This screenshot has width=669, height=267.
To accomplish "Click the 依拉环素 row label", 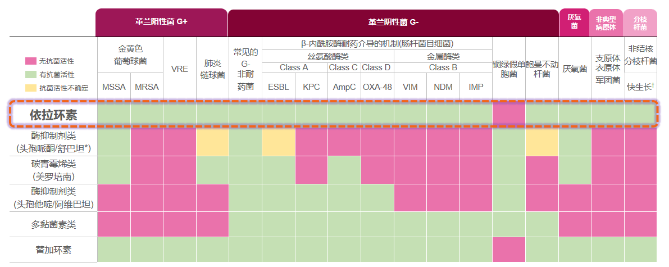I will click(x=53, y=115).
